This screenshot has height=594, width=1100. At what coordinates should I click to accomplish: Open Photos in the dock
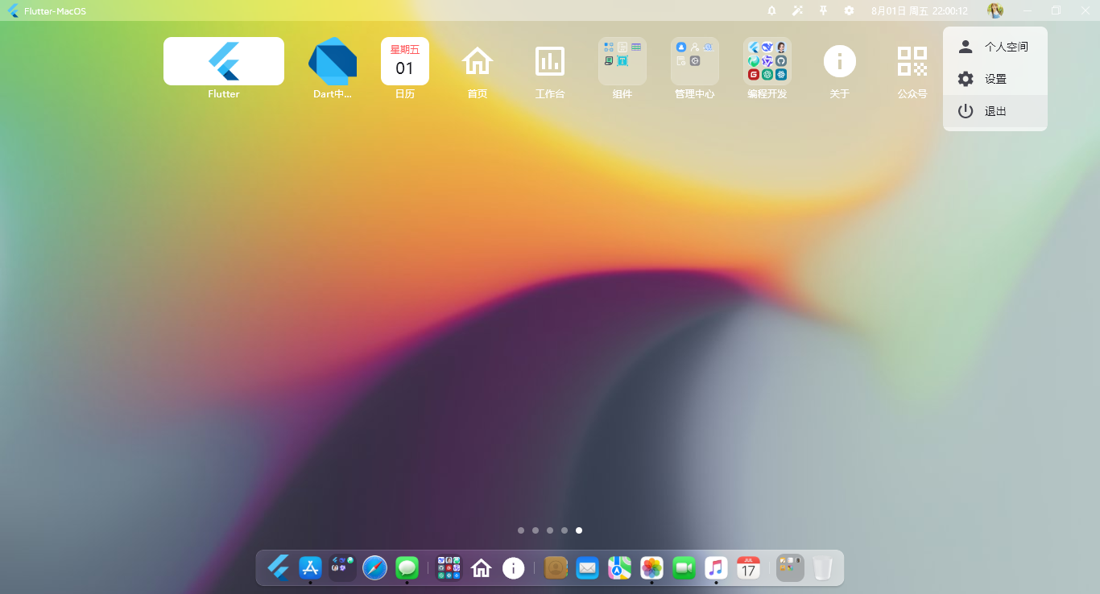[x=651, y=567]
